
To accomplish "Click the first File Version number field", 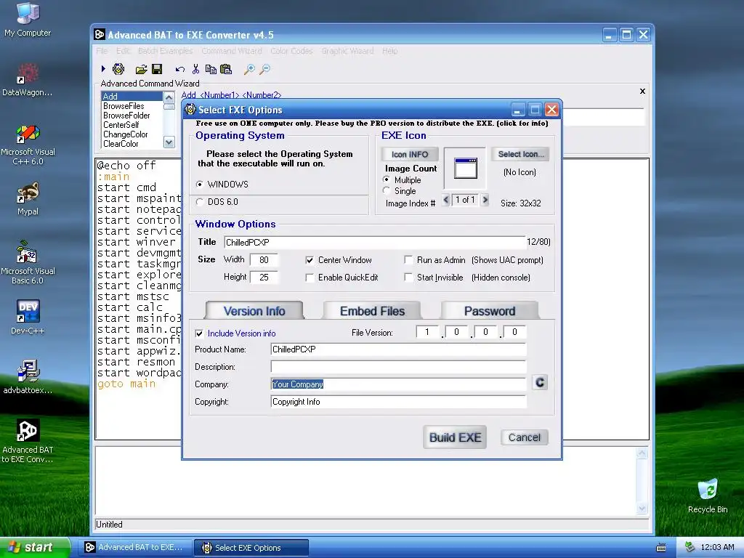I will coord(427,331).
